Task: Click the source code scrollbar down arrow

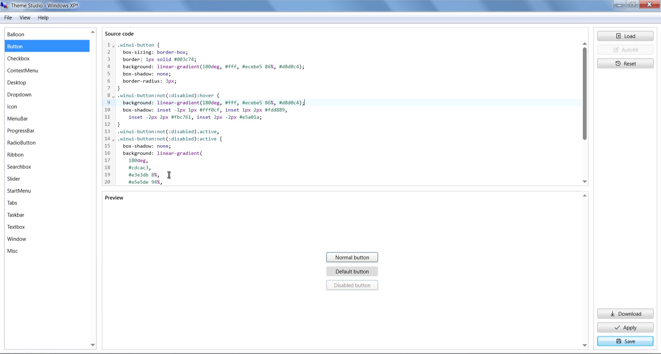Action: click(x=584, y=181)
